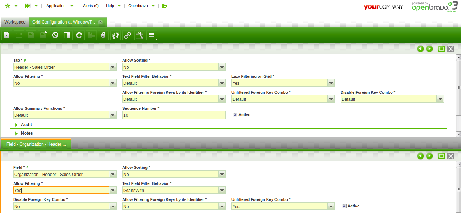Select the Field - Organization - Header child tab
This screenshot has width=461, height=213.
pos(36,144)
